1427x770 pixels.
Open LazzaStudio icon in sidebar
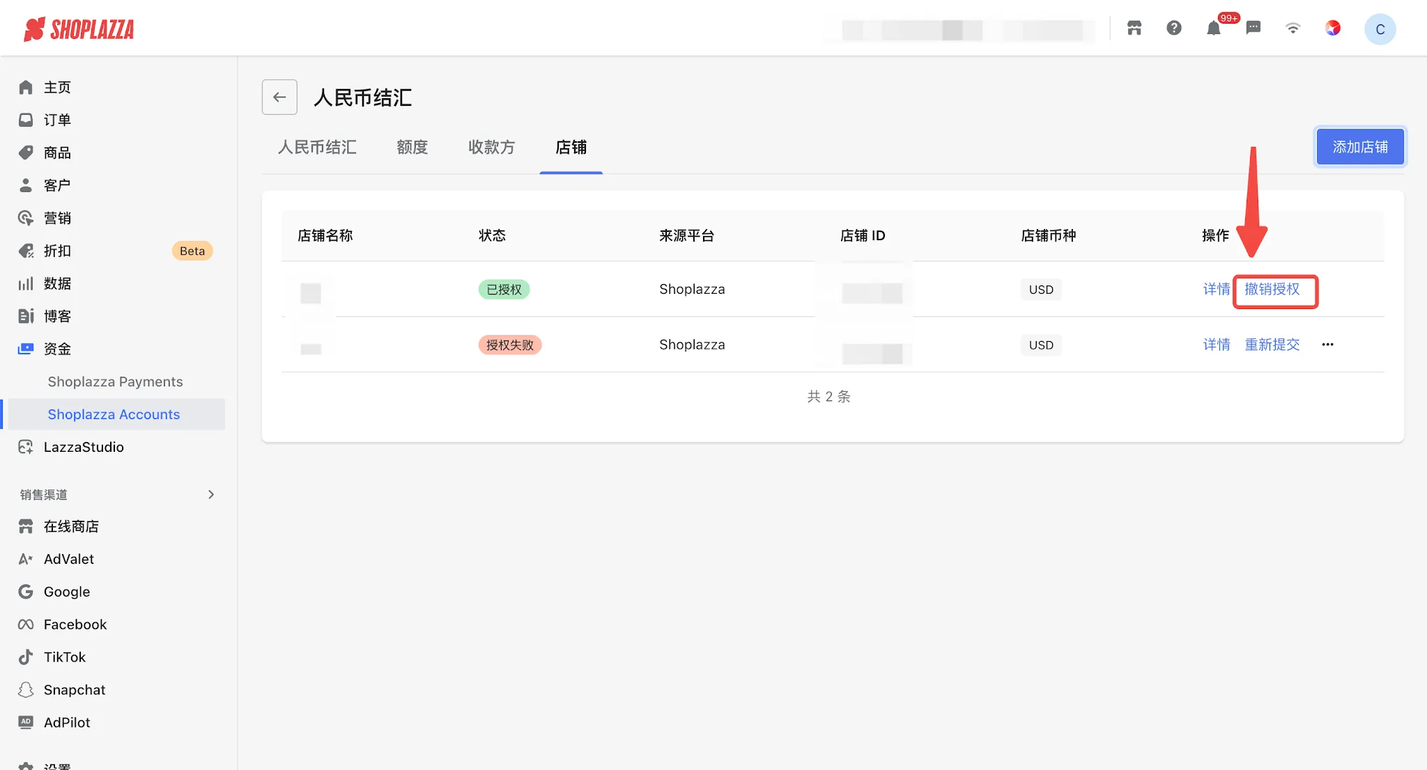coord(26,447)
